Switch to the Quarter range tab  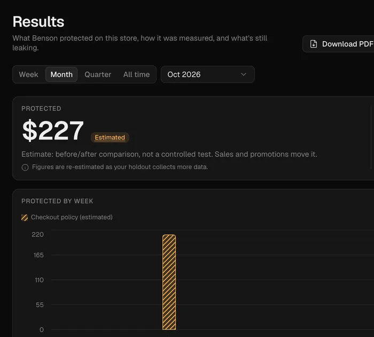(x=98, y=74)
